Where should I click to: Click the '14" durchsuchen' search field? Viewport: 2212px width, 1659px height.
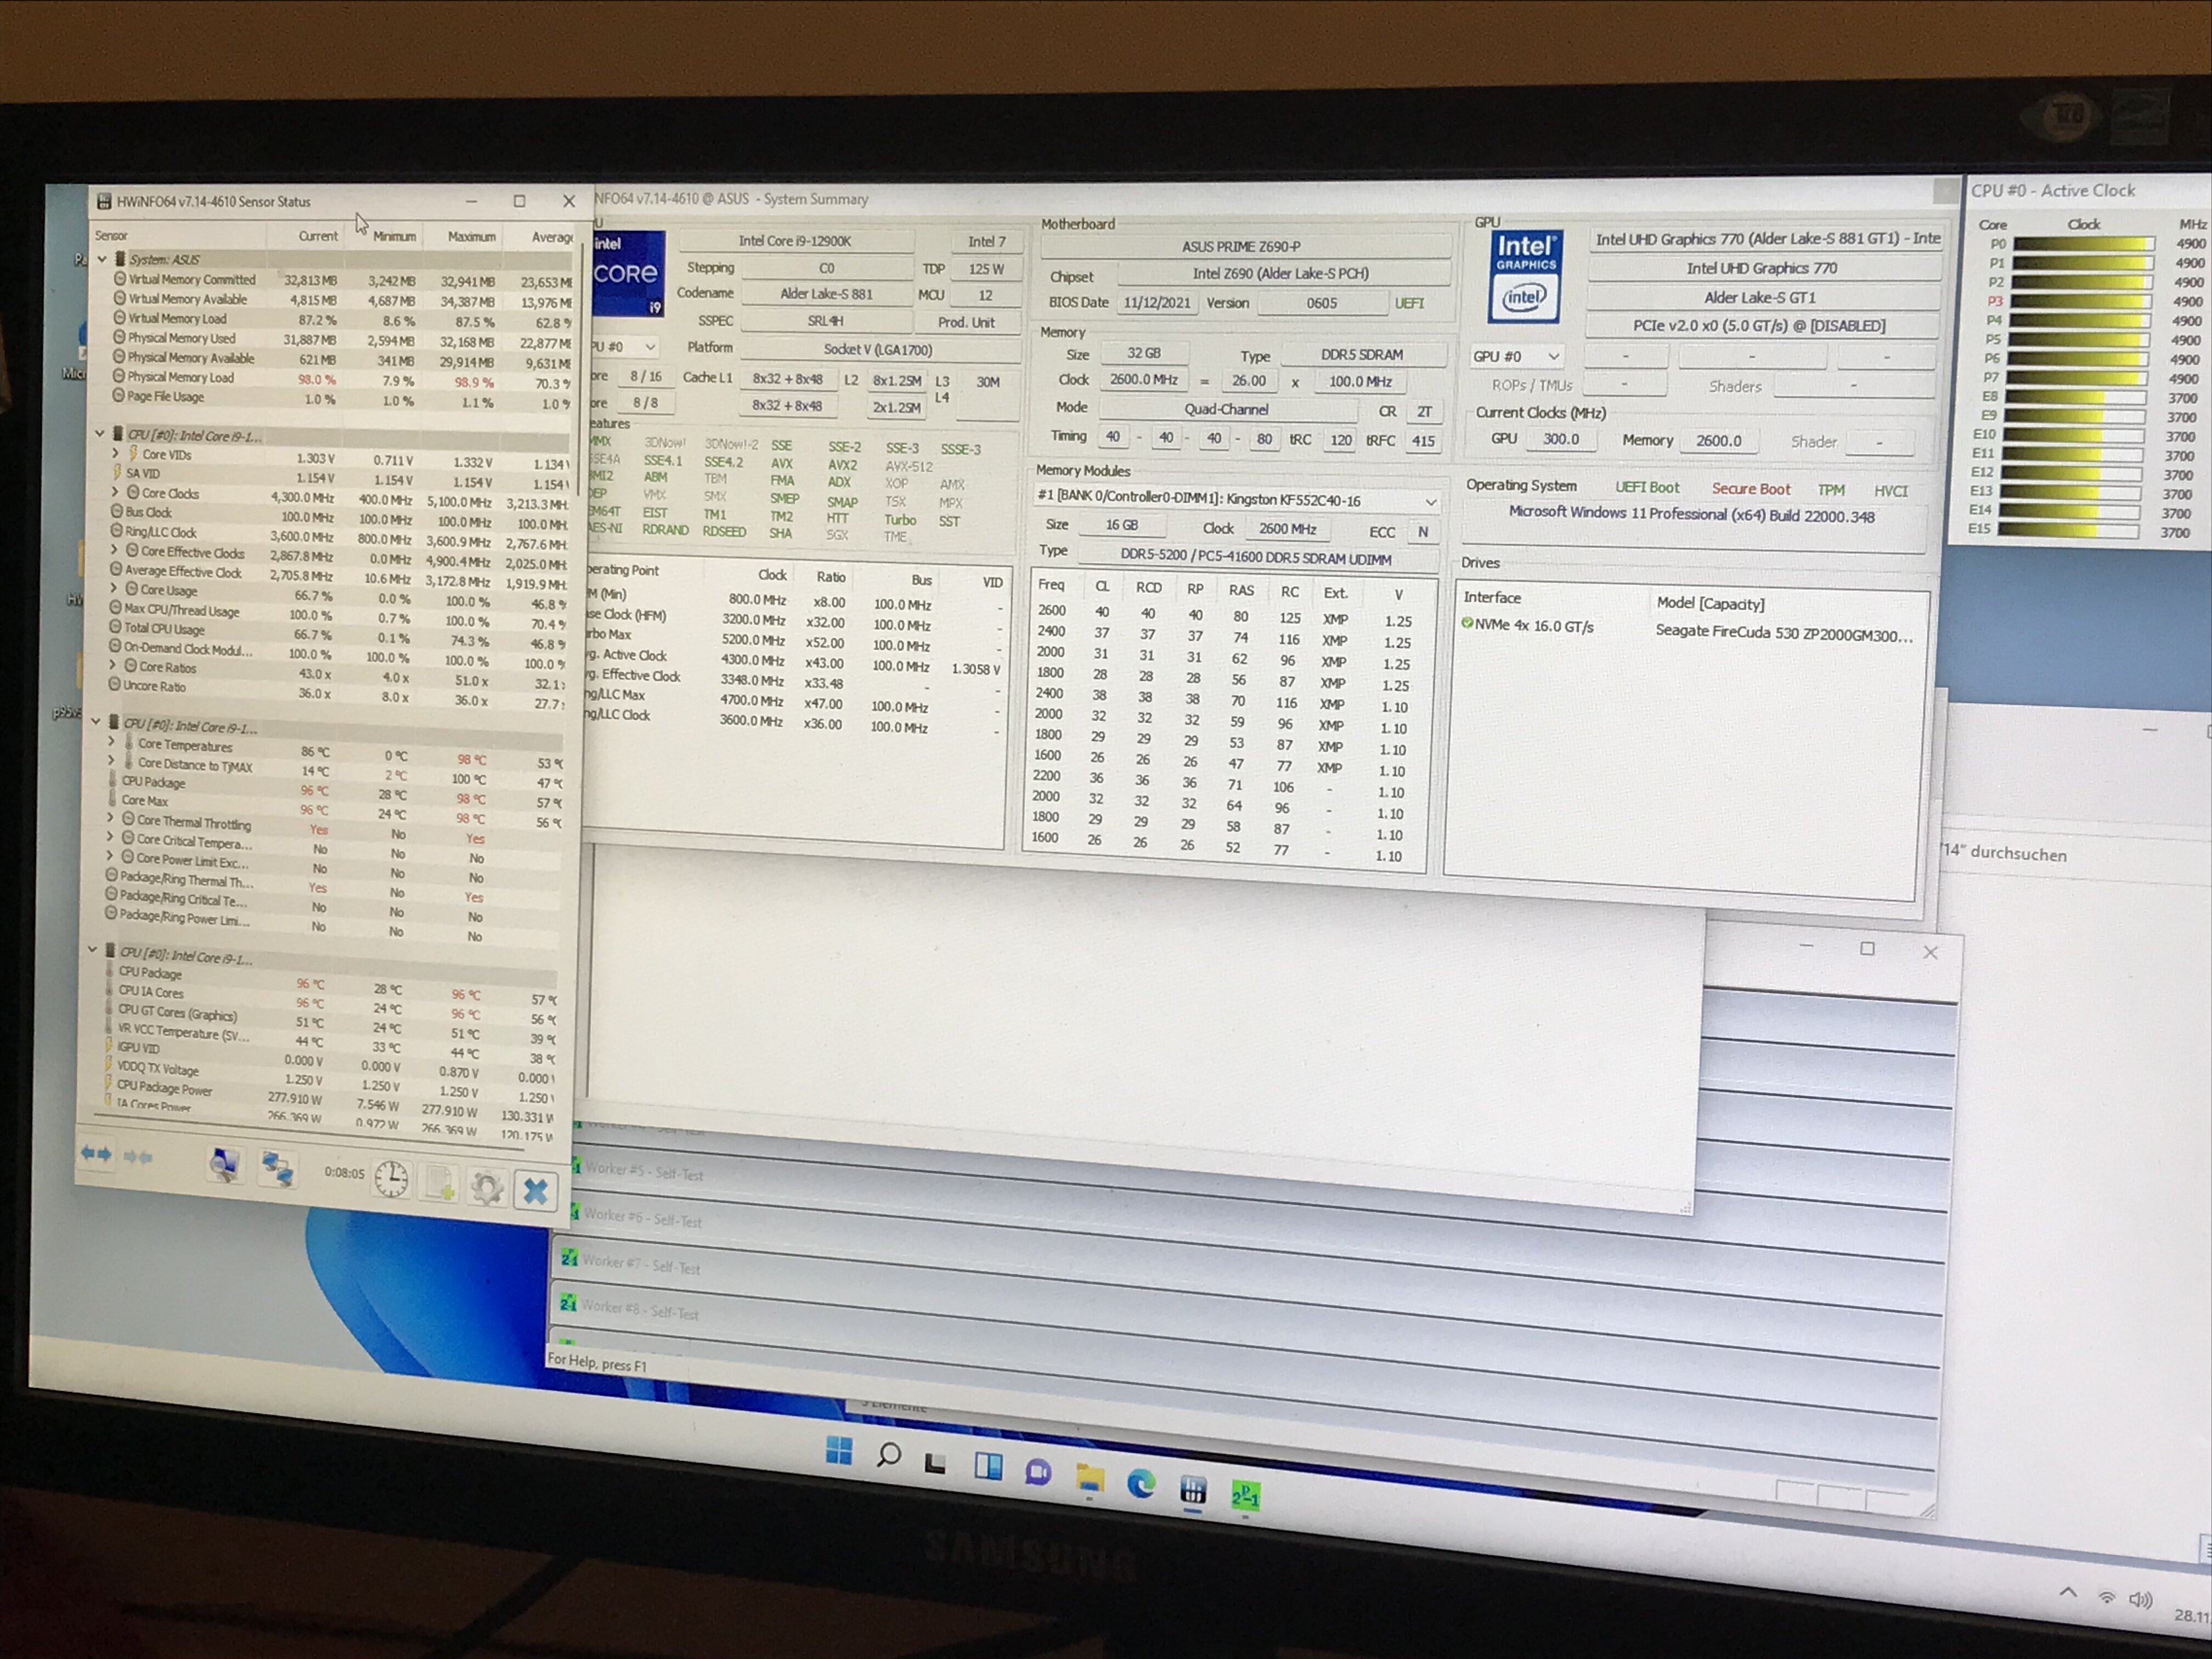[x=2075, y=856]
